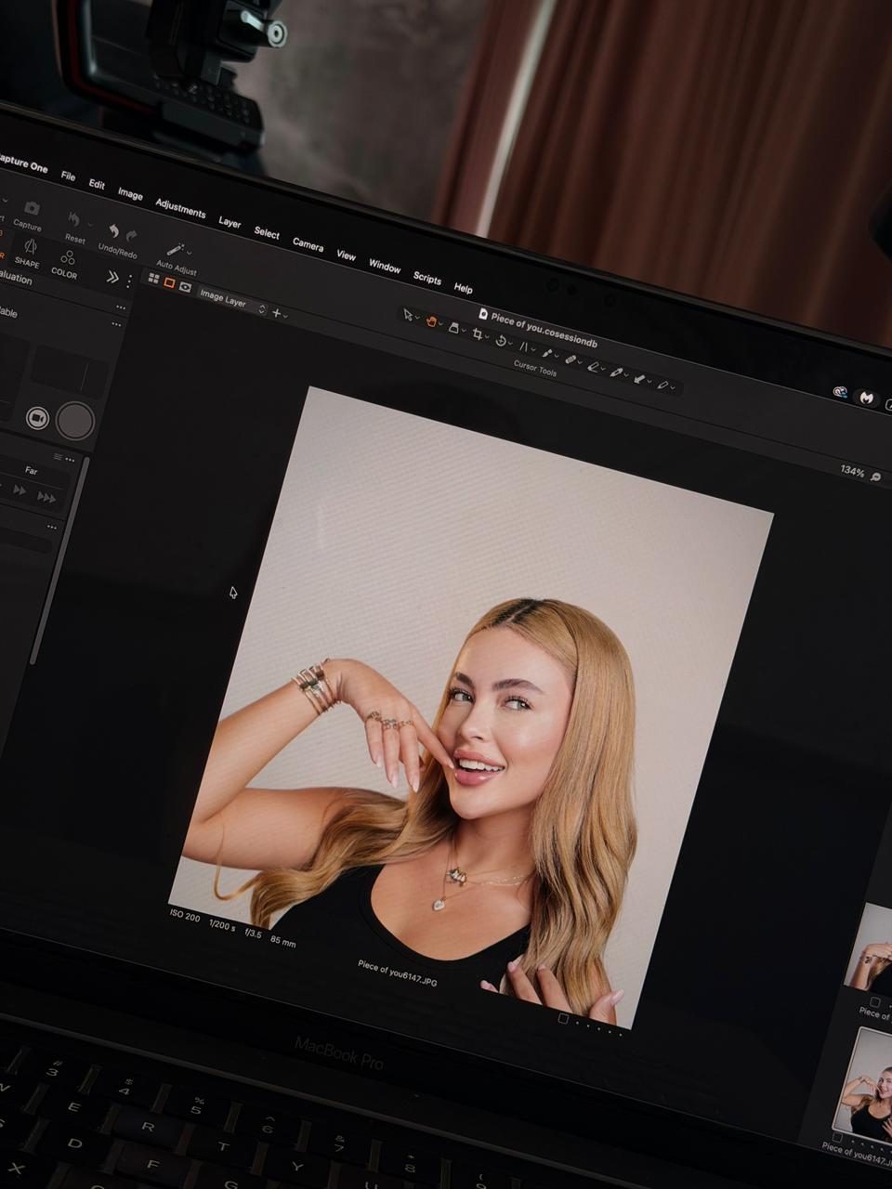The image size is (892, 1189).
Task: Open the View menu
Action: pyautogui.click(x=346, y=255)
